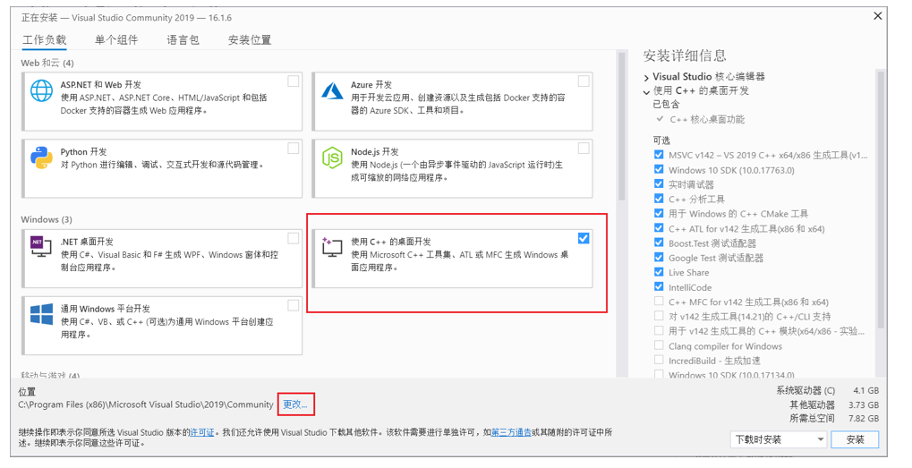
Task: Check the Azure 开发 workload checkbox
Action: [x=584, y=81]
